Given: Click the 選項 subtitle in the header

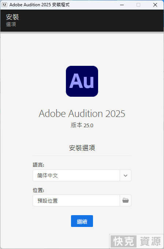Looking at the screenshot, I should pos(11,24).
